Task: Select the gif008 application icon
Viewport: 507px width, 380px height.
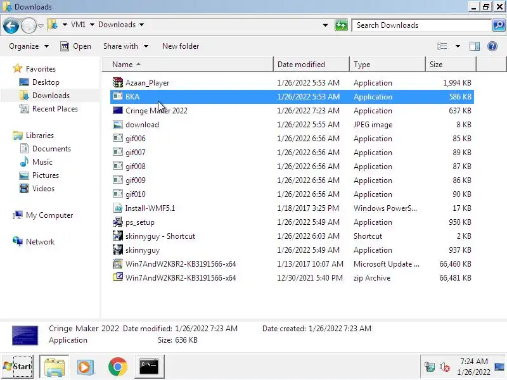Action: (118, 166)
